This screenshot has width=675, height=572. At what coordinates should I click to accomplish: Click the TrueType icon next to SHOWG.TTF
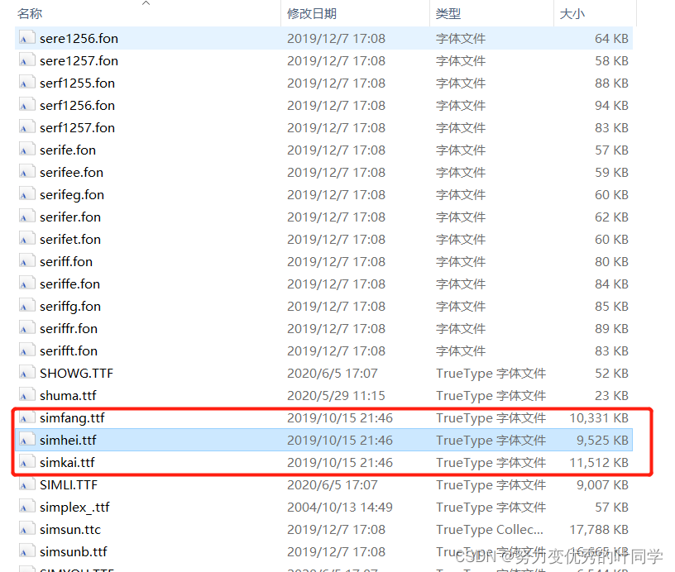tap(25, 373)
